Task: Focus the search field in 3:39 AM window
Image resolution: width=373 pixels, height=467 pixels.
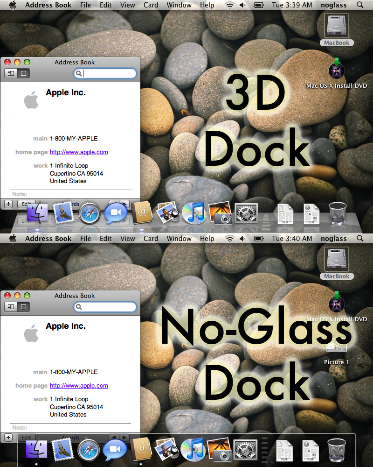Action: 105,73
